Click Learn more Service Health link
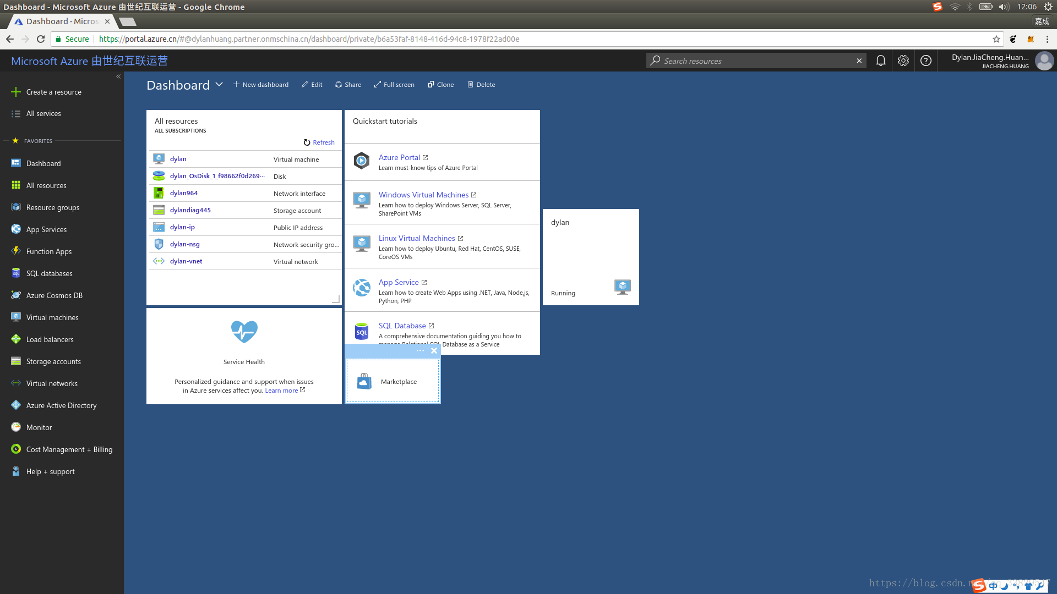This screenshot has width=1057, height=594. click(282, 390)
